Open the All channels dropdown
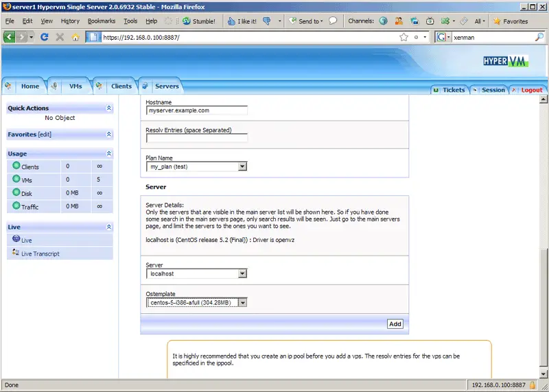Image resolution: width=549 pixels, height=392 pixels. tap(480, 21)
